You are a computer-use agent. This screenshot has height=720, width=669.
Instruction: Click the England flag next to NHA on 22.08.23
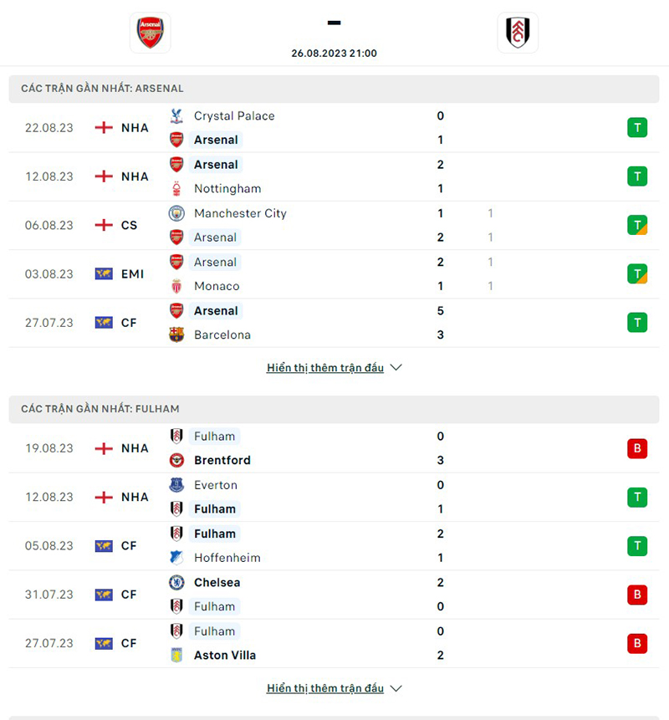tap(104, 127)
